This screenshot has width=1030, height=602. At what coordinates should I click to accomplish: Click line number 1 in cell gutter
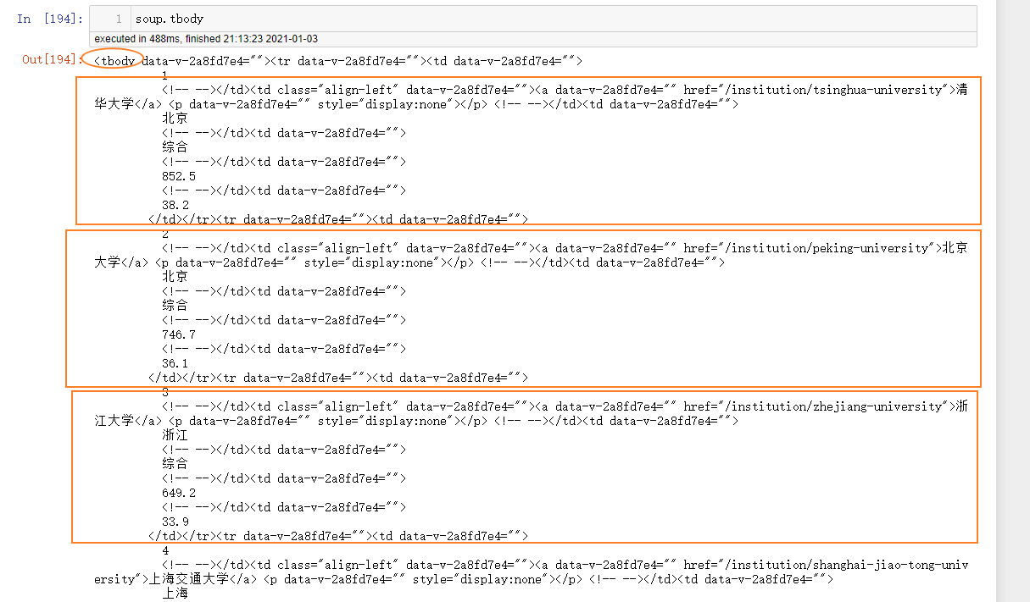(119, 19)
